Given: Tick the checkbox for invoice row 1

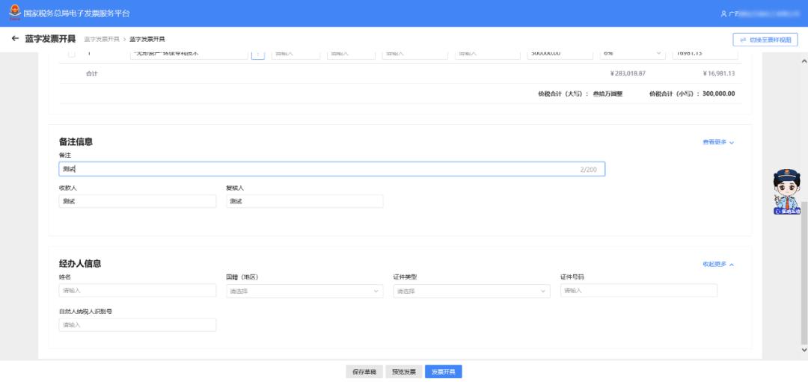Looking at the screenshot, I should click(72, 54).
